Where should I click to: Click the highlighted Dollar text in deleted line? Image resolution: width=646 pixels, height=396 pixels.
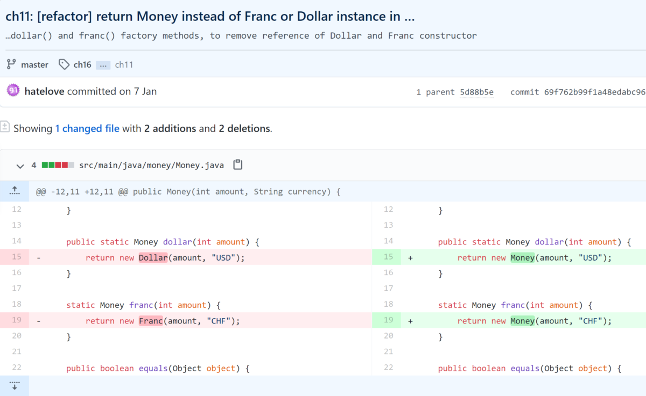pyautogui.click(x=153, y=257)
